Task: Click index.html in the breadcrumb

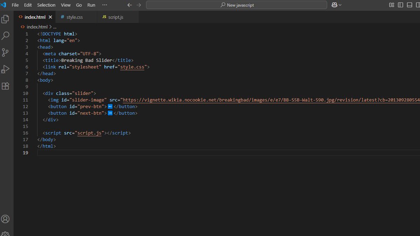Action: [37, 27]
